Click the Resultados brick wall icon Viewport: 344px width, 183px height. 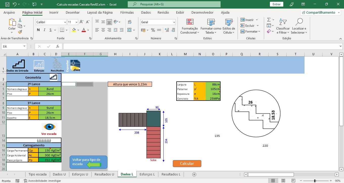click(57, 64)
